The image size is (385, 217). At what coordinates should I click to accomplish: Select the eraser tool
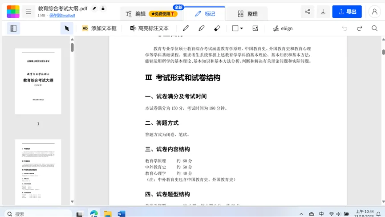[x=217, y=28]
